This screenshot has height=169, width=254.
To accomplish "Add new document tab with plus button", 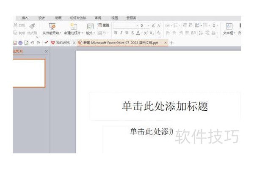I will coord(172,43).
